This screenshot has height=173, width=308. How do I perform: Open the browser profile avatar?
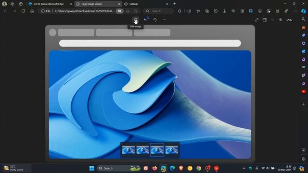click(x=4, y=4)
